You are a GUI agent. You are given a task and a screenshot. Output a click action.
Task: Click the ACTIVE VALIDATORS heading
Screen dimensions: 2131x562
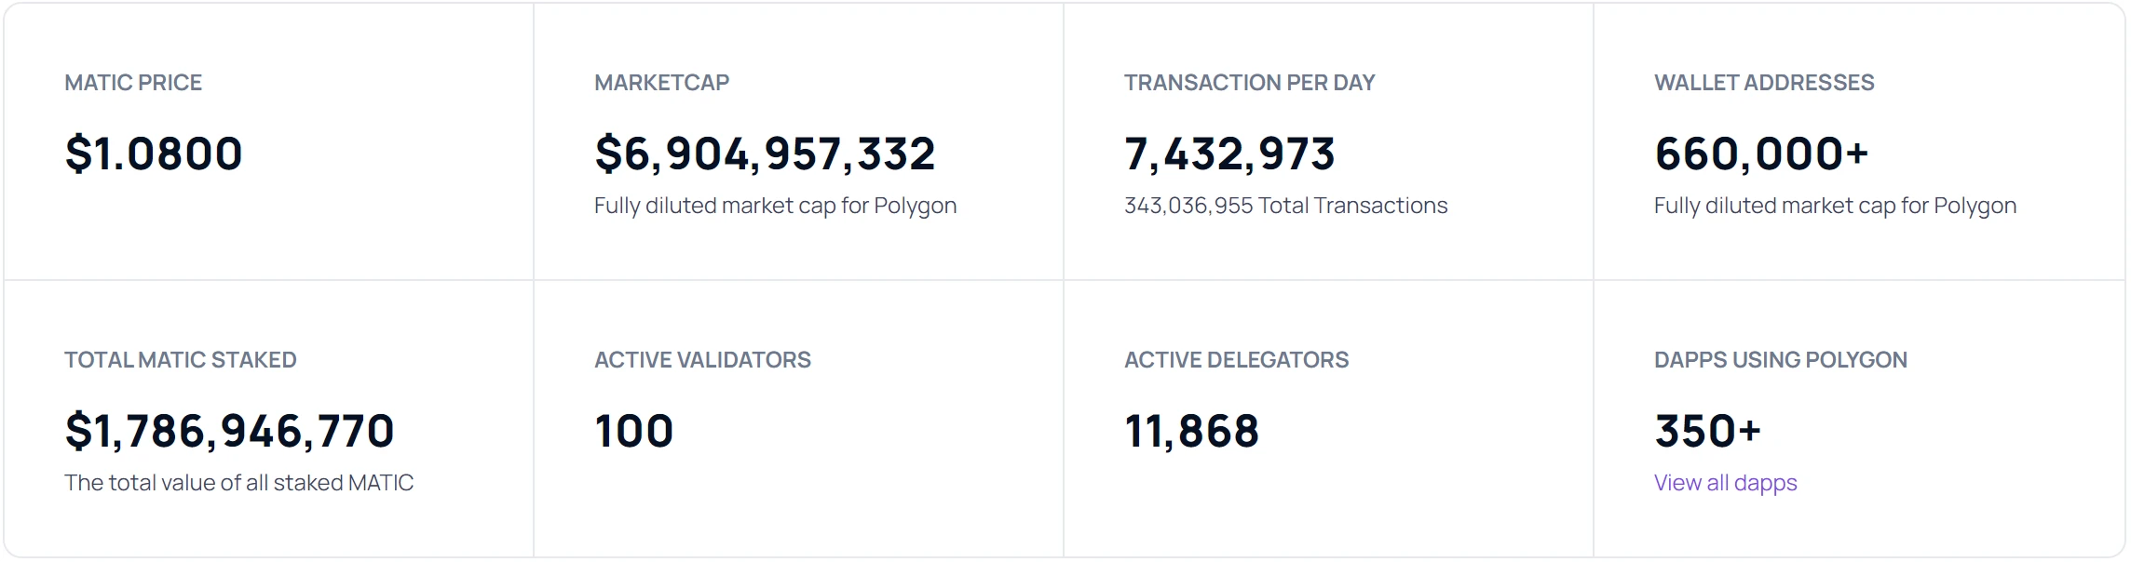coord(702,360)
